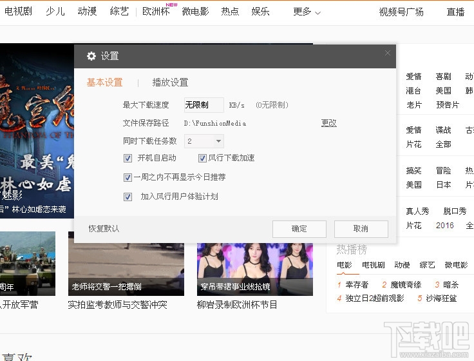Open 热点 in top navigation
Screen dimensions: 474x361
[x=230, y=11]
